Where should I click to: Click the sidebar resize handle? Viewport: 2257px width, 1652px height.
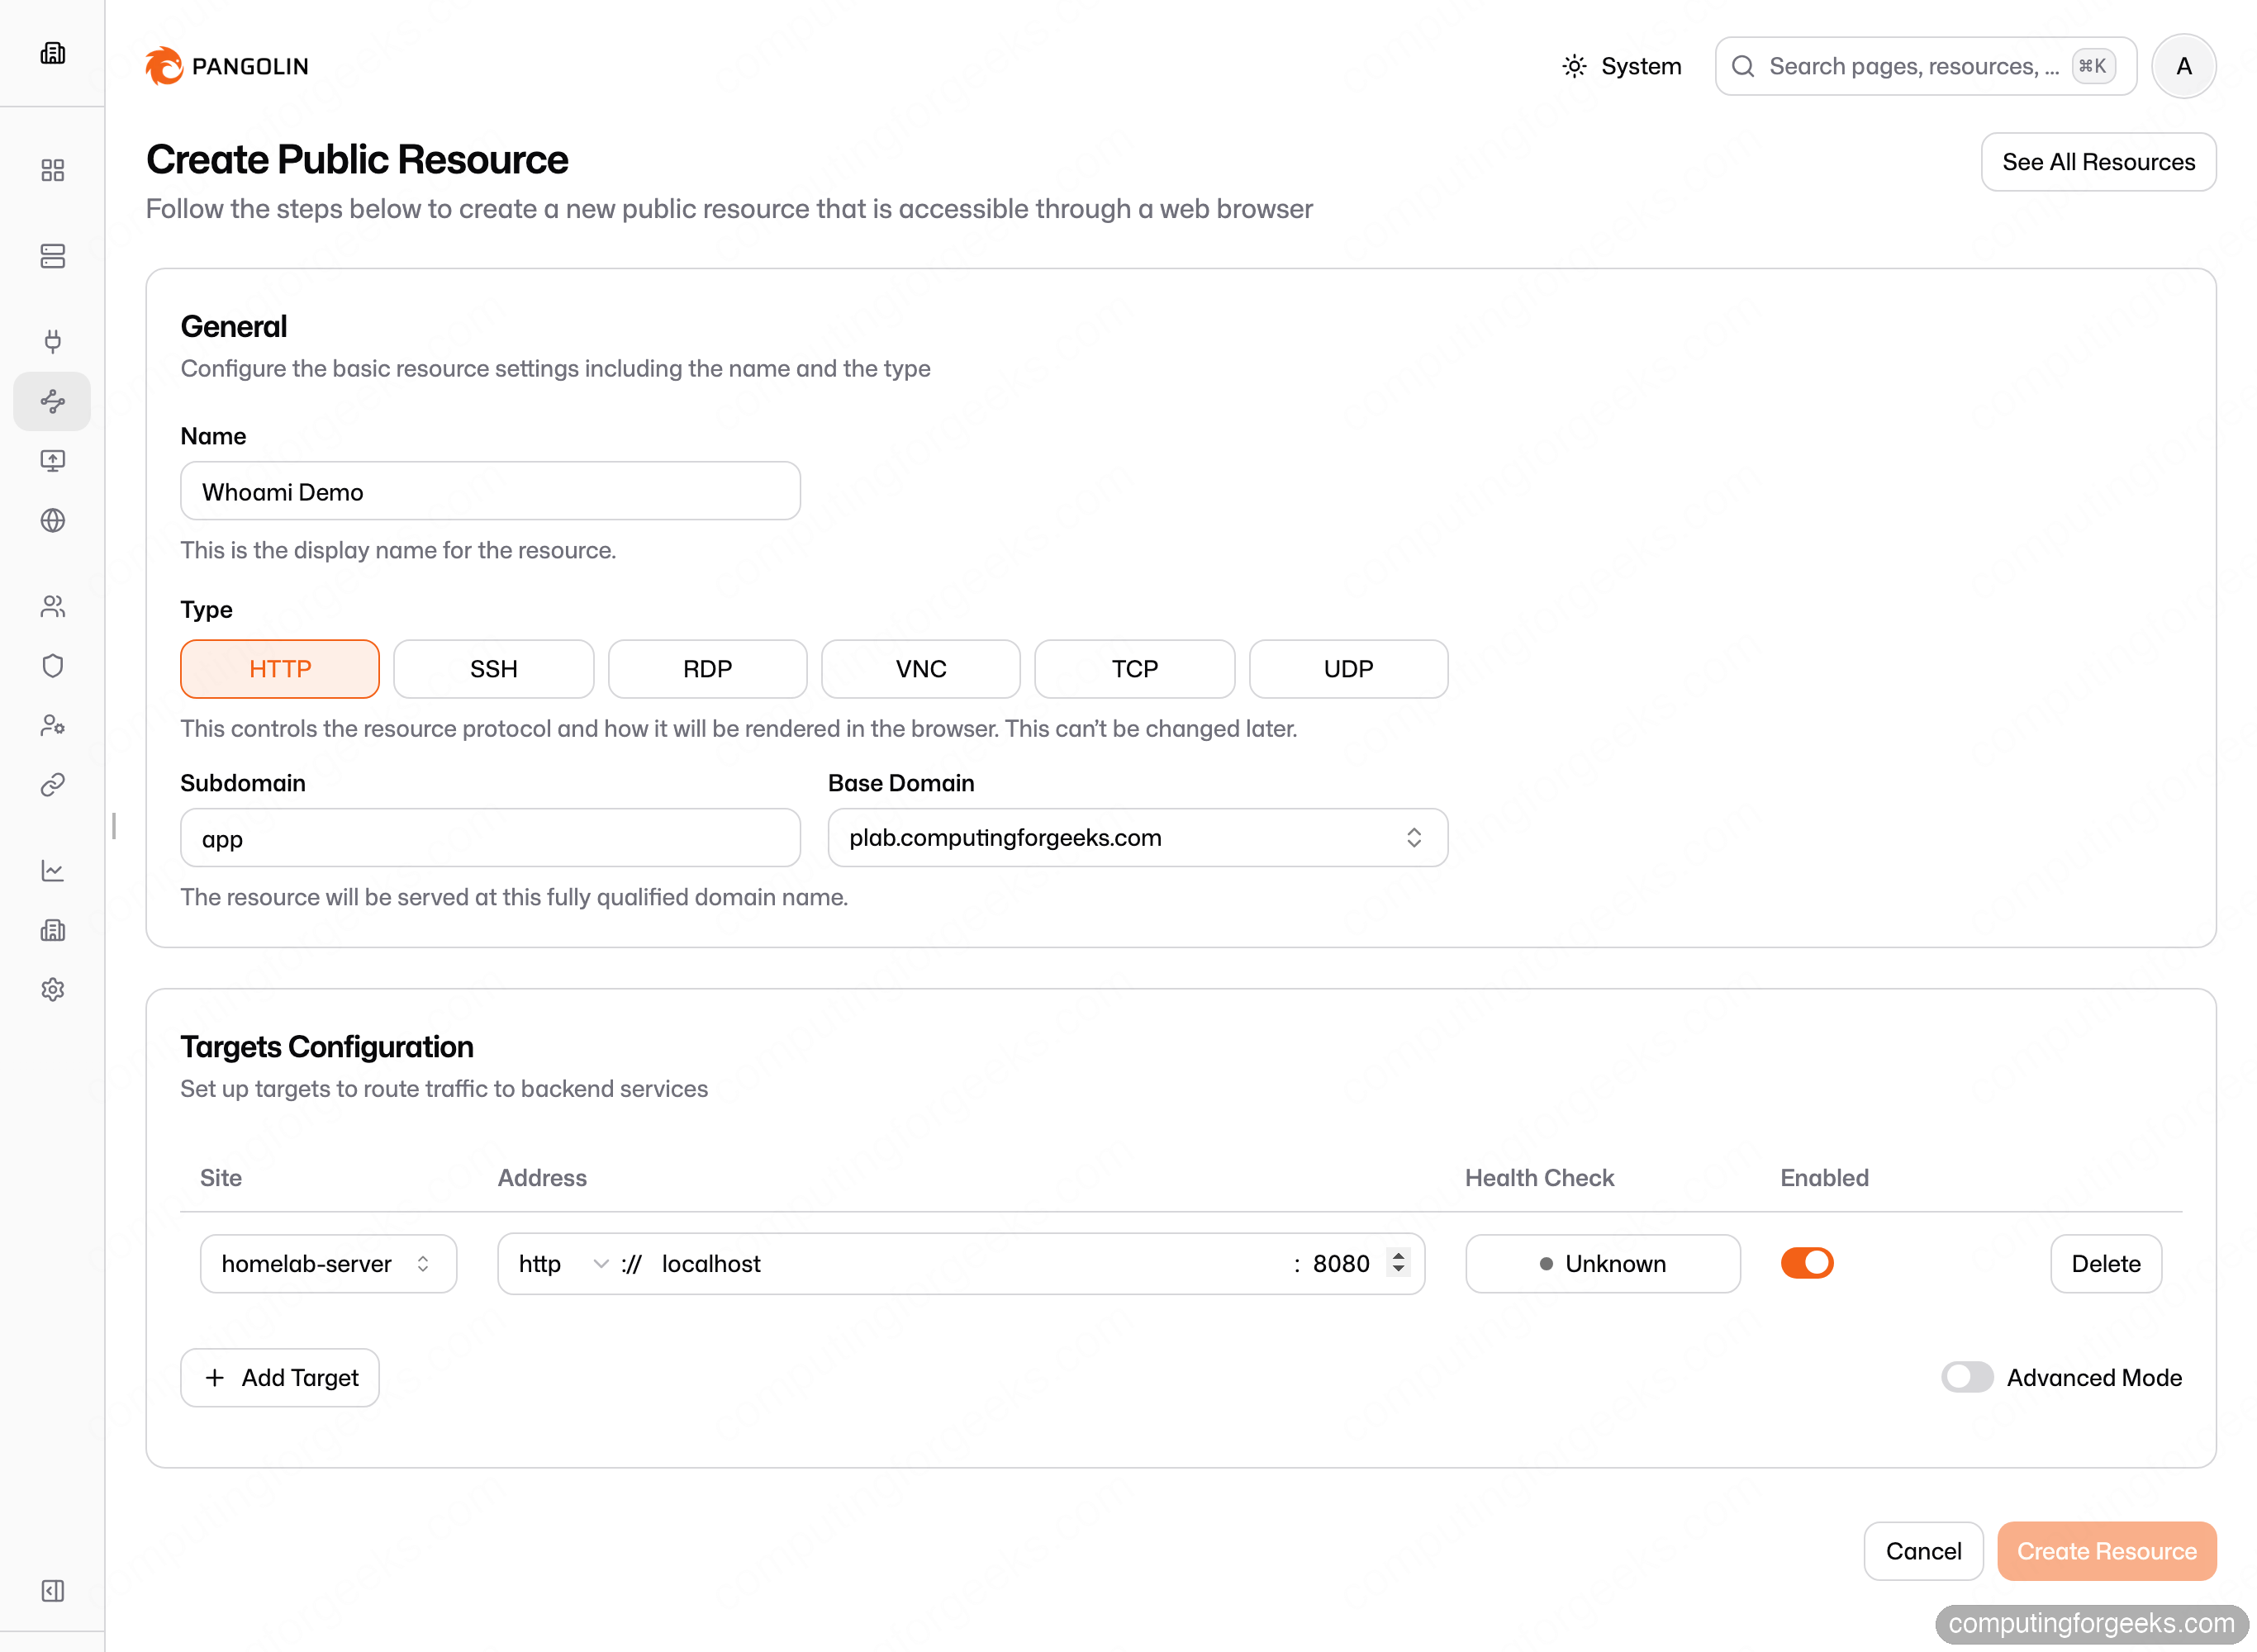[114, 826]
